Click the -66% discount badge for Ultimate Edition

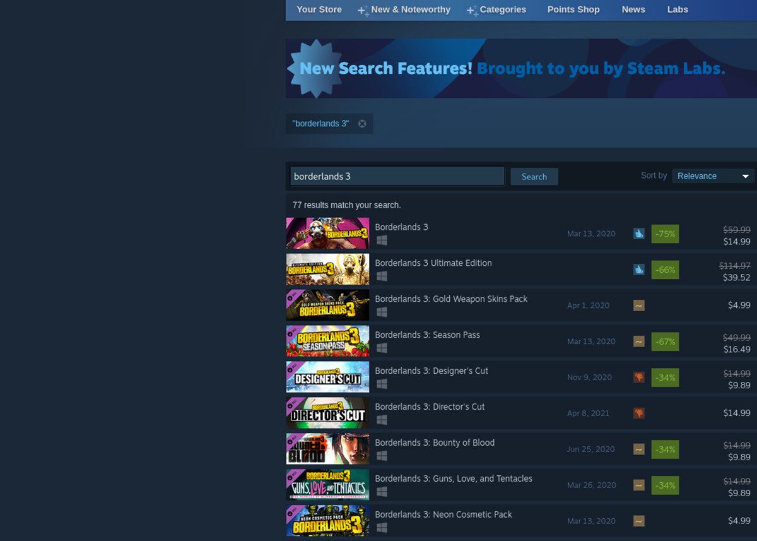pos(665,270)
